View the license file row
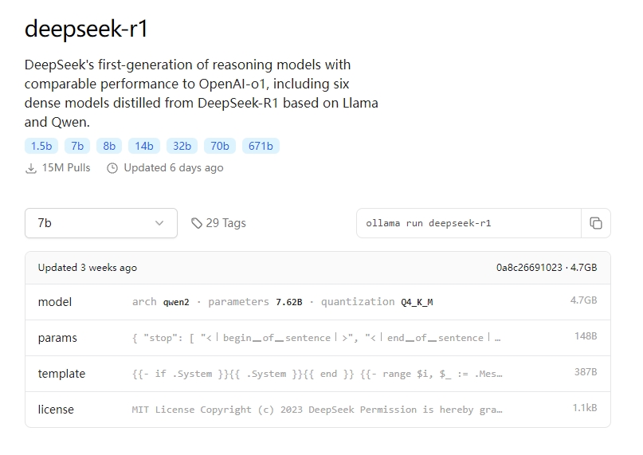 click(318, 409)
